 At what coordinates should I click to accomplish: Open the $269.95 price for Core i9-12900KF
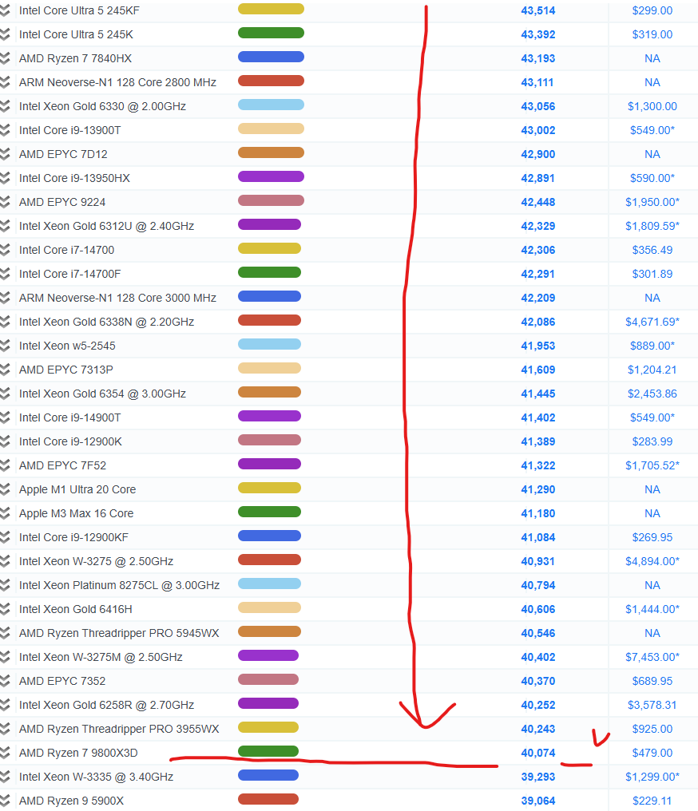click(x=652, y=537)
